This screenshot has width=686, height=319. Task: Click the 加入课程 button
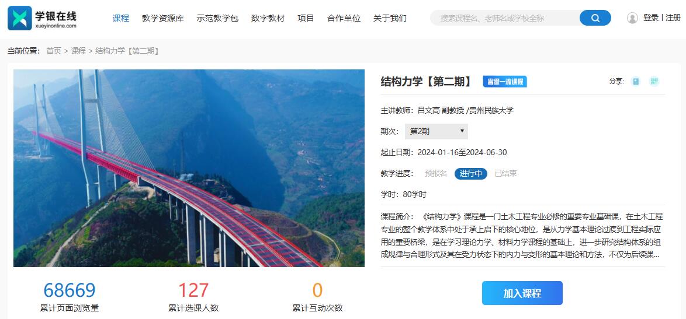tap(522, 293)
